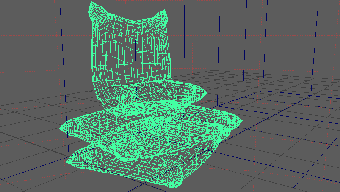Click empty gray background at top-left corner

[x=21, y=17]
